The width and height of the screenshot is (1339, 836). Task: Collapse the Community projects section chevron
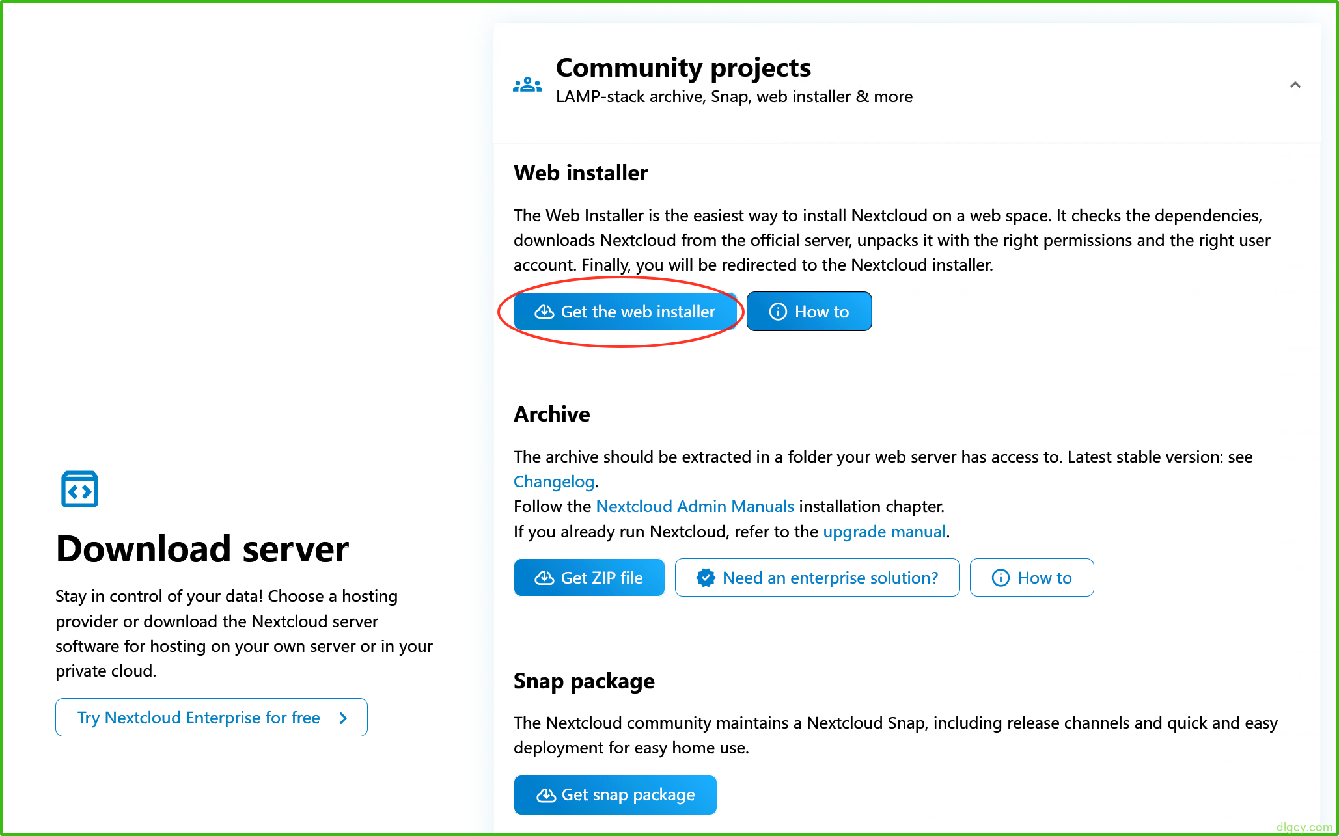click(1295, 85)
